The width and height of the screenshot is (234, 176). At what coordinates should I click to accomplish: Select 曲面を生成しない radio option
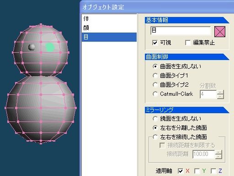(155, 66)
